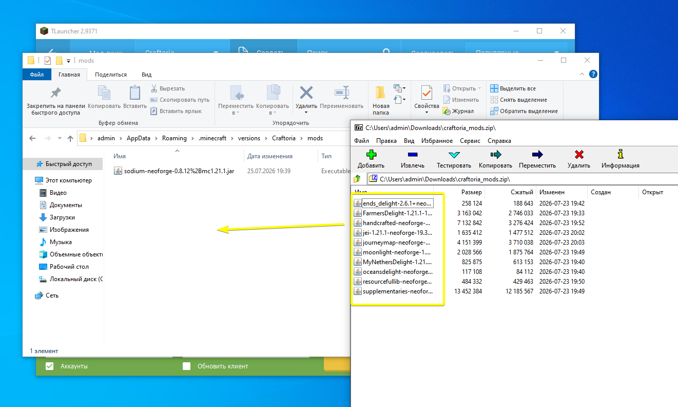Click the red Удалить icon in 7-Zip
The height and width of the screenshot is (407, 678).
(579, 154)
